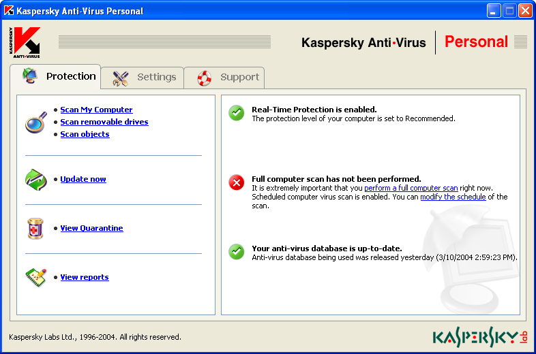Click the green check beside Real-Time Protection
This screenshot has width=536, height=354.
coord(237,113)
